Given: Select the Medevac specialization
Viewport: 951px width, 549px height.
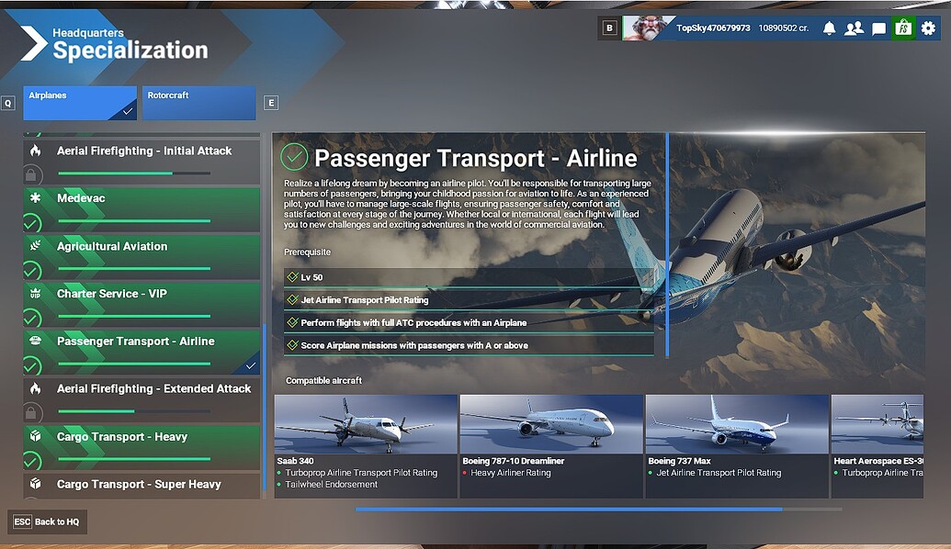Looking at the screenshot, I should [142, 209].
